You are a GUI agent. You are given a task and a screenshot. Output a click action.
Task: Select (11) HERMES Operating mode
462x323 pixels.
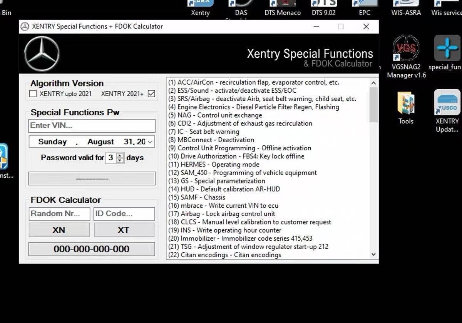click(x=214, y=165)
